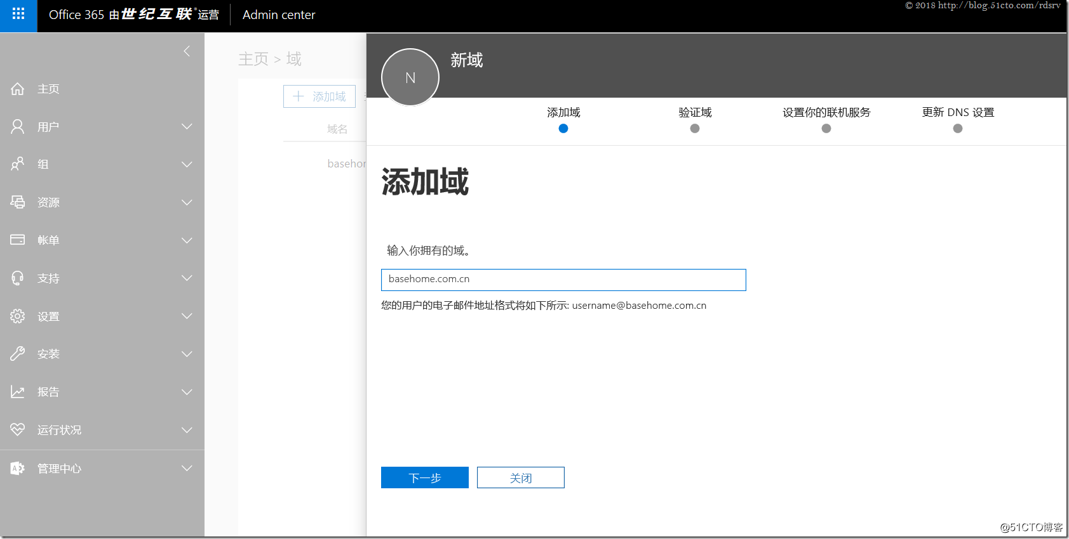This screenshot has height=539, width=1069.
Task: Expand the 资源 menu chevron
Action: pyautogui.click(x=187, y=202)
